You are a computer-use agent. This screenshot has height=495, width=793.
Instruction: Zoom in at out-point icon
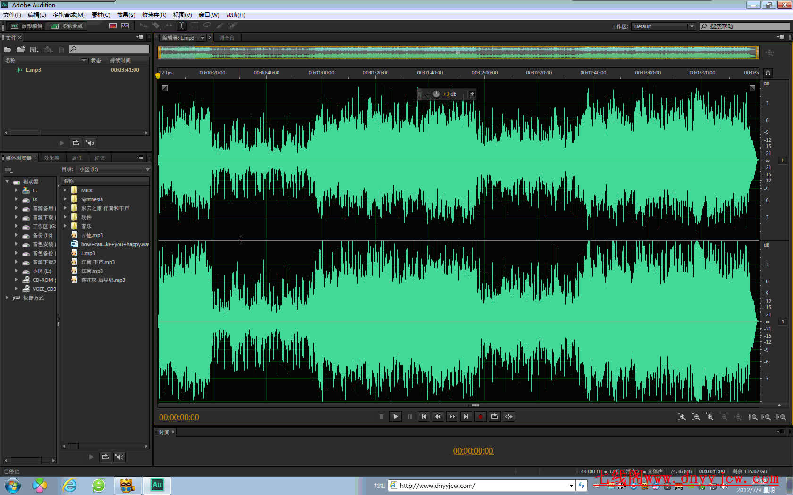767,417
